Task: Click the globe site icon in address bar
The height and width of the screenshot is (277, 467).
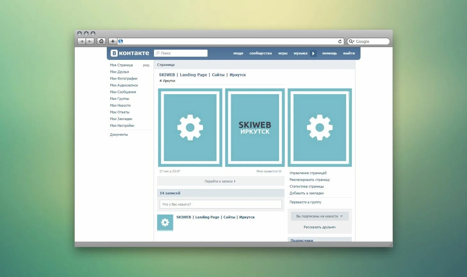Action: (x=121, y=41)
